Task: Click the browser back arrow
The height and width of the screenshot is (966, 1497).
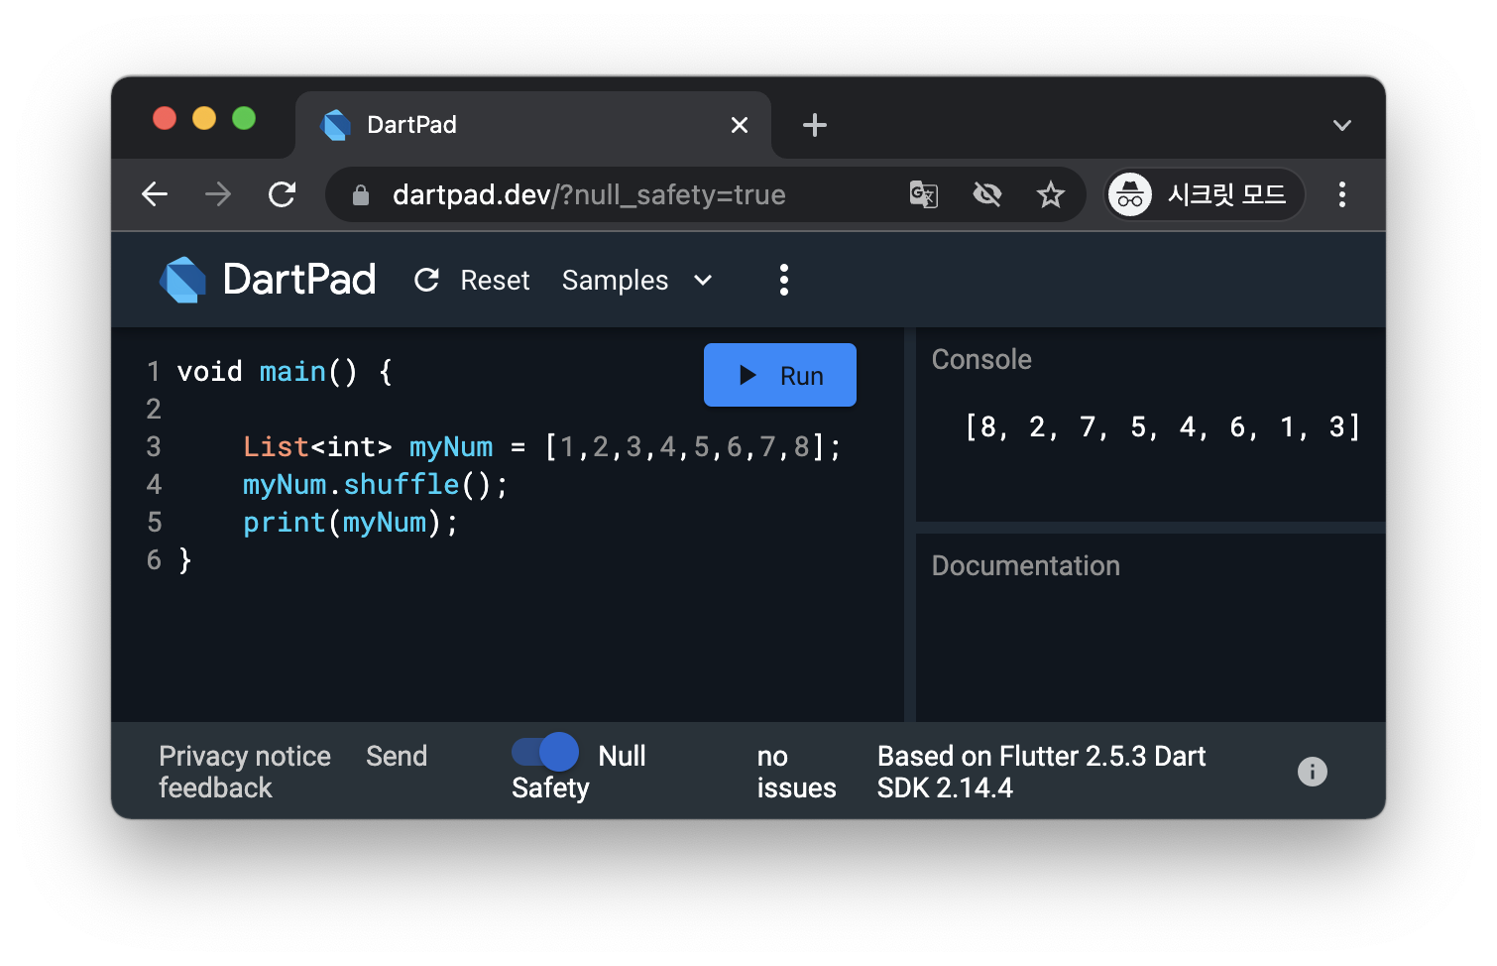Action: (155, 194)
